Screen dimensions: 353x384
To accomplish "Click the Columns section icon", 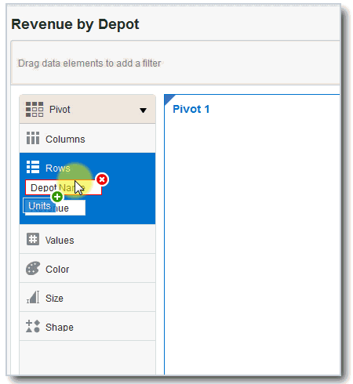I will 33,138.
